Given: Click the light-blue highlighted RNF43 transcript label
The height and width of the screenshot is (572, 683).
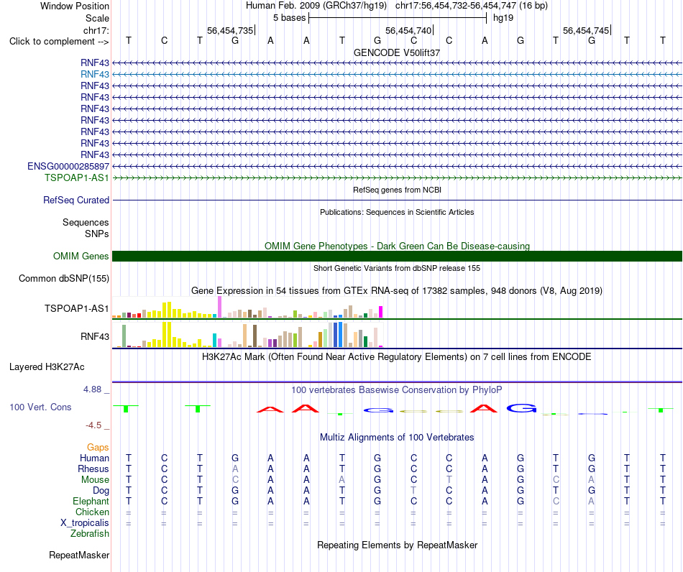Looking at the screenshot, I should click(x=94, y=75).
